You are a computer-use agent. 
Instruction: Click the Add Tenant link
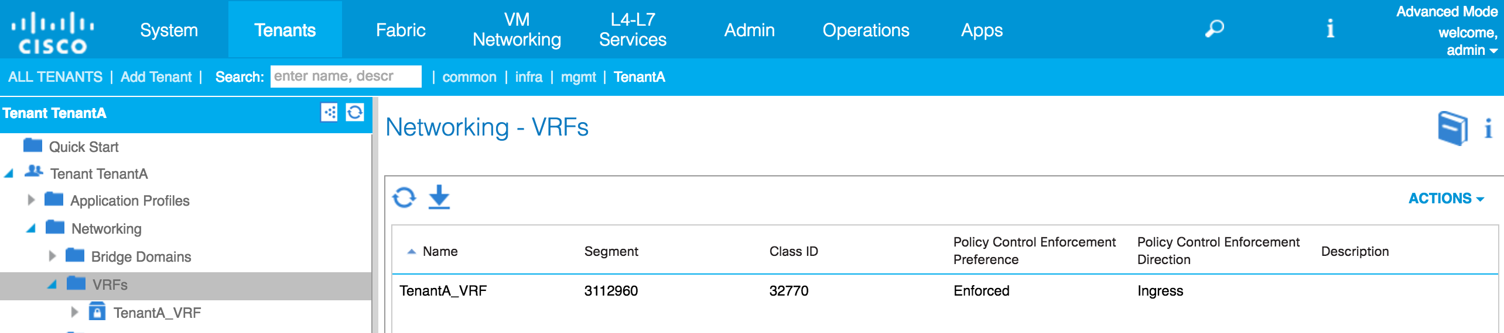click(x=156, y=77)
